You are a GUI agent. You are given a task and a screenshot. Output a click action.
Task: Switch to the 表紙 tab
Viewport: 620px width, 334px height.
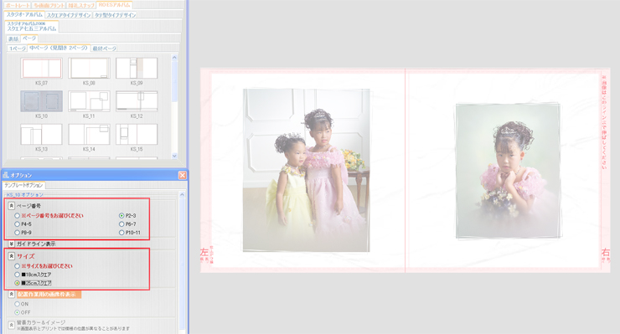tap(13, 39)
